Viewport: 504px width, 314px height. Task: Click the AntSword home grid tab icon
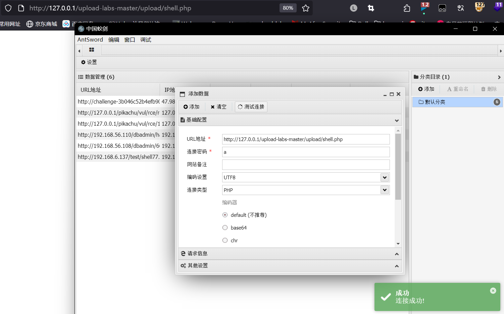point(92,50)
